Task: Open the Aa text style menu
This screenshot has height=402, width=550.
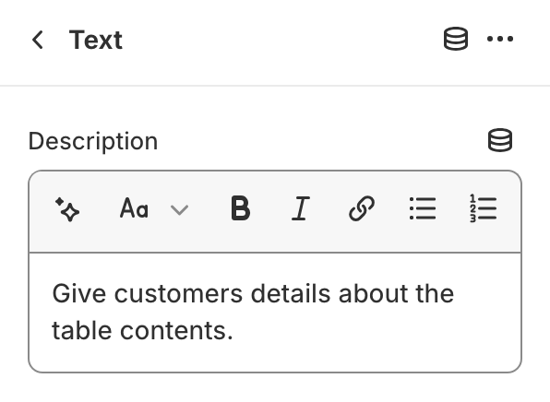Action: 134,208
